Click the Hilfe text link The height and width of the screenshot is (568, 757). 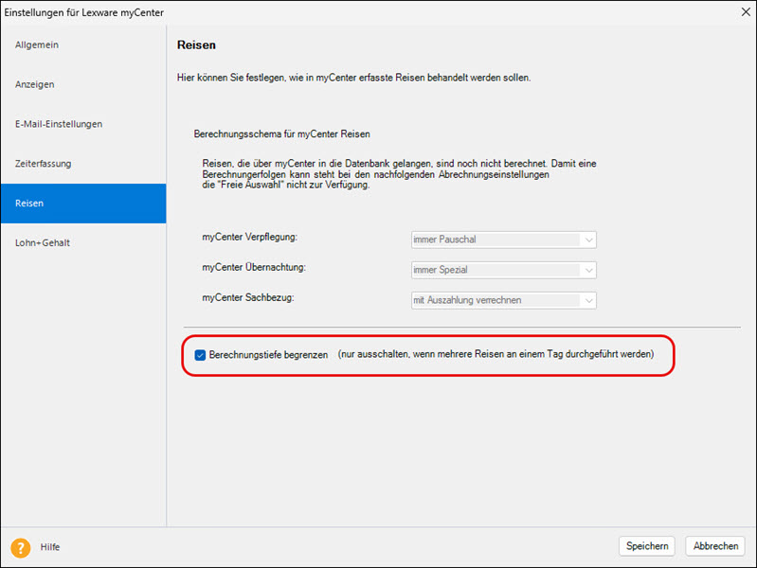pyautogui.click(x=50, y=546)
